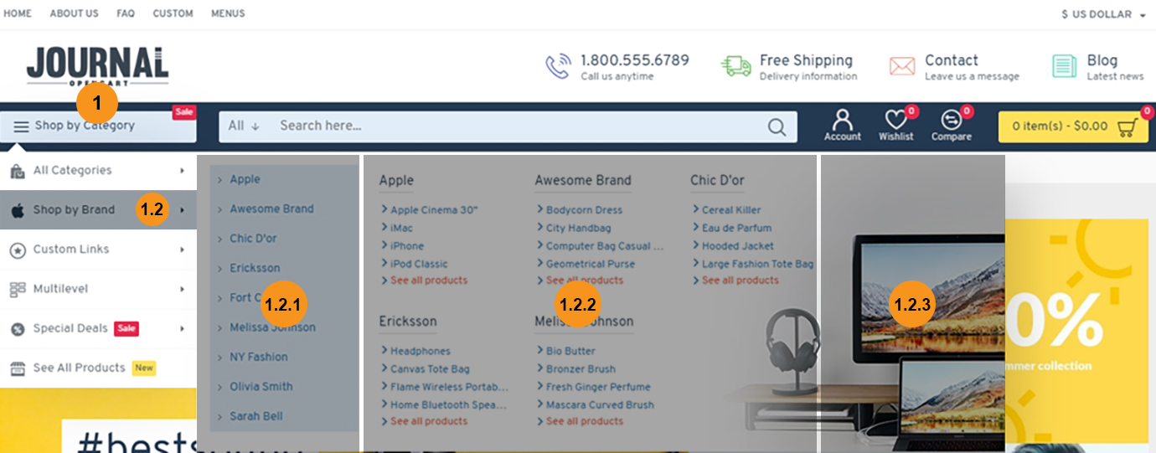Click the Bronzer Brush link
This screenshot has width=1156, height=453.
(x=581, y=369)
